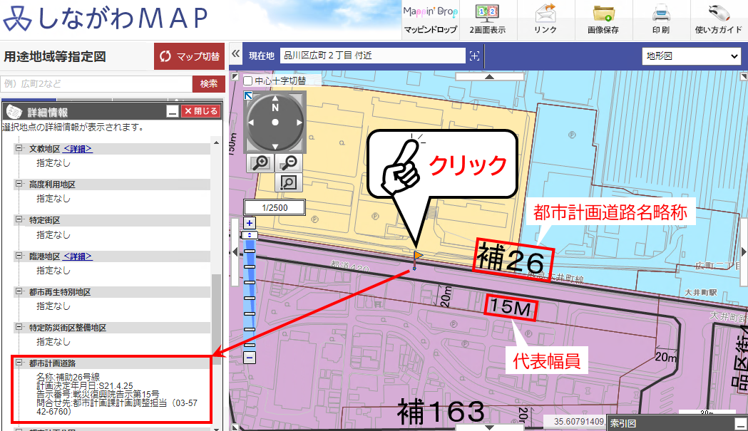Collapse the 文教地区 tree section

tap(19, 149)
